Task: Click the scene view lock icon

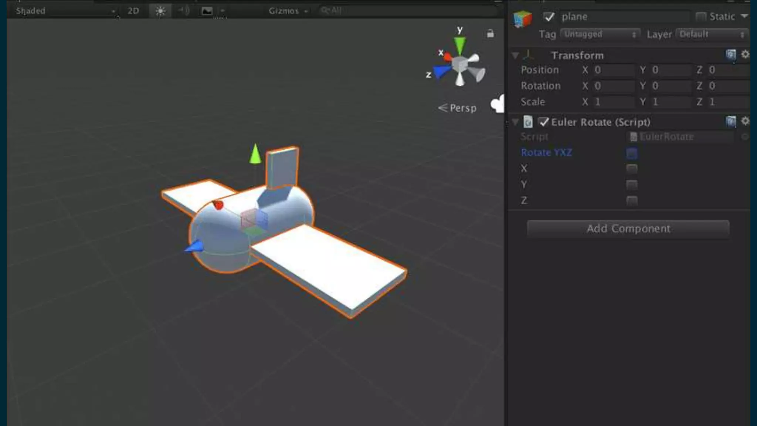Action: [x=490, y=34]
